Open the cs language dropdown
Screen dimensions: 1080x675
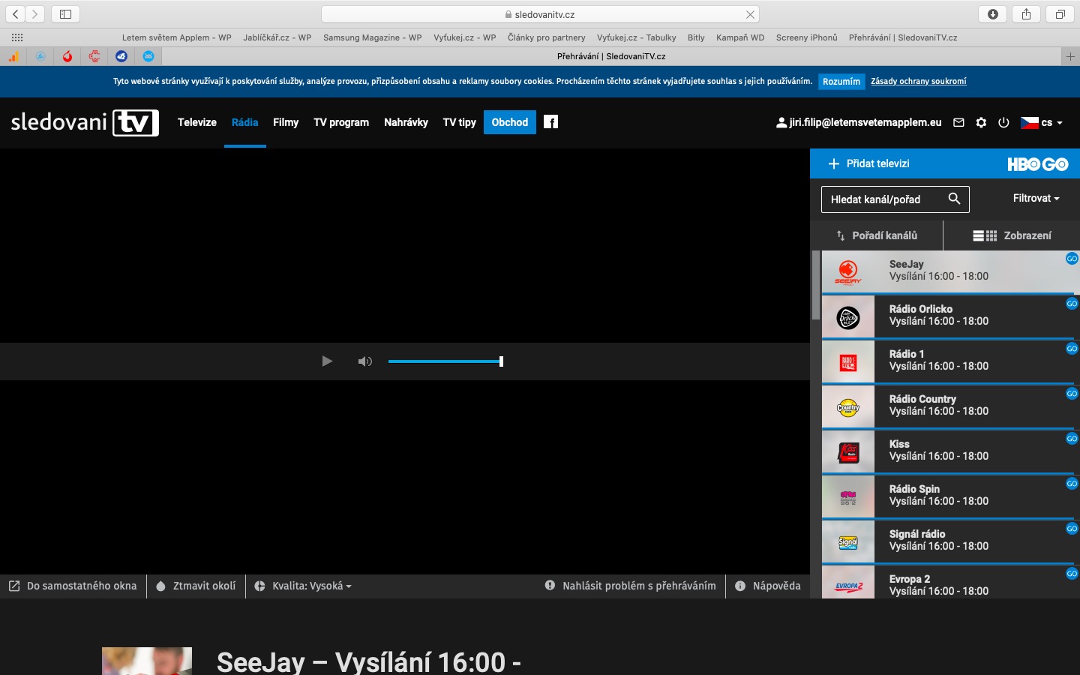tap(1042, 122)
